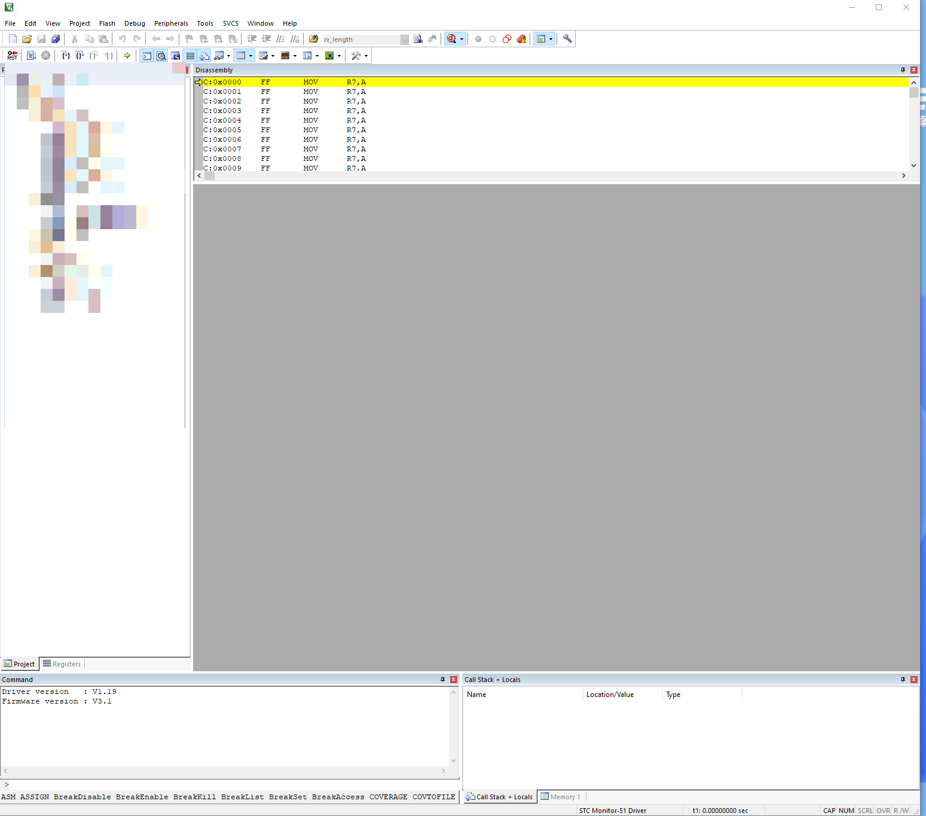
Task: Stop the debug session with the magnifier icon
Action: point(453,38)
